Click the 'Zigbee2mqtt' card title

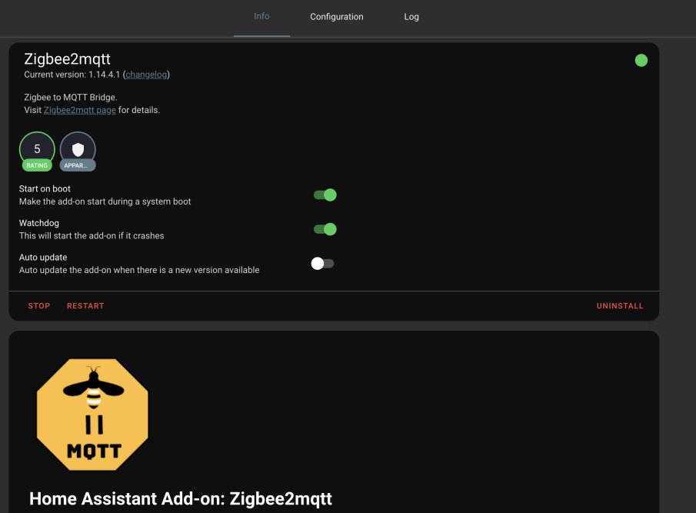[x=67, y=59]
